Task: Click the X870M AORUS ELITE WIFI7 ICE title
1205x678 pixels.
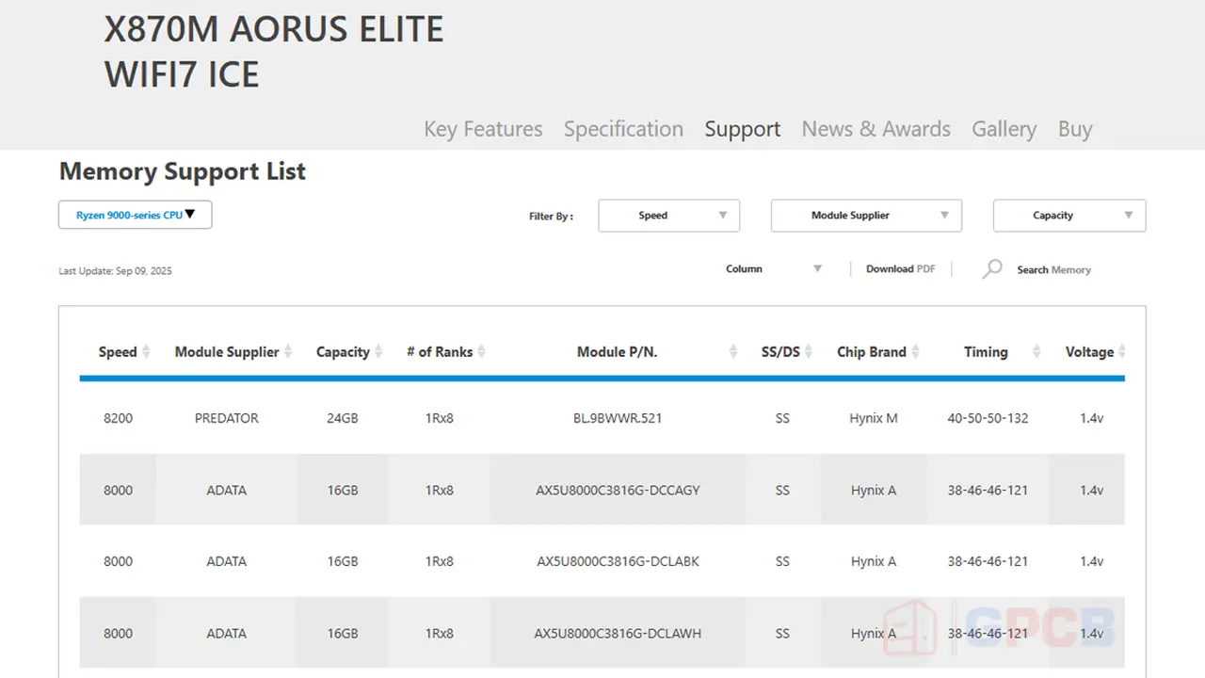Action: click(x=274, y=52)
